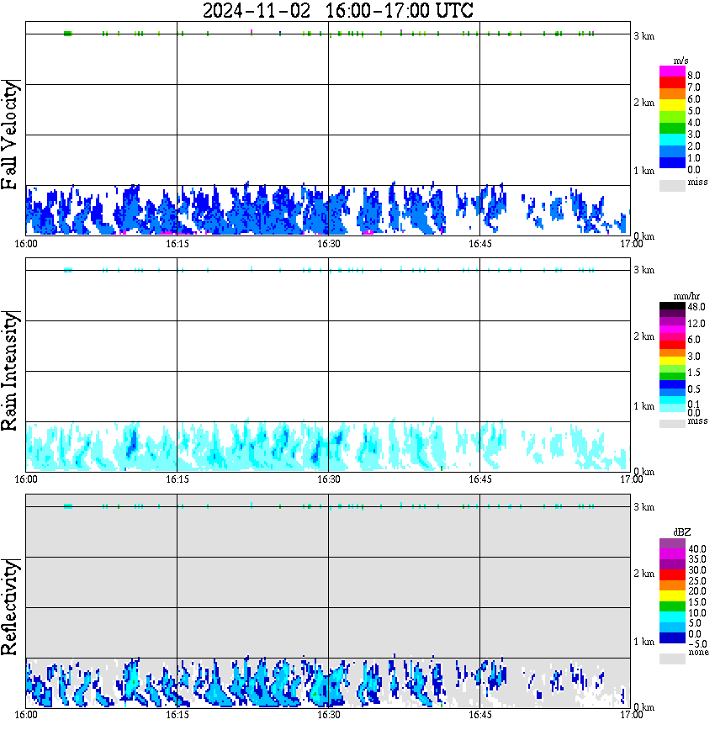This screenshot has height=730, width=715.
Task: Select the light green 1.5 mm/hr rain swatch
Action: 672,368
